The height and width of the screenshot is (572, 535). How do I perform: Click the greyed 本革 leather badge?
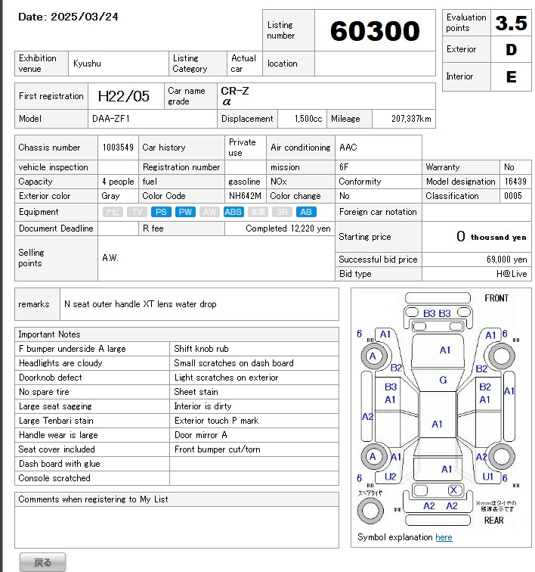tap(258, 212)
